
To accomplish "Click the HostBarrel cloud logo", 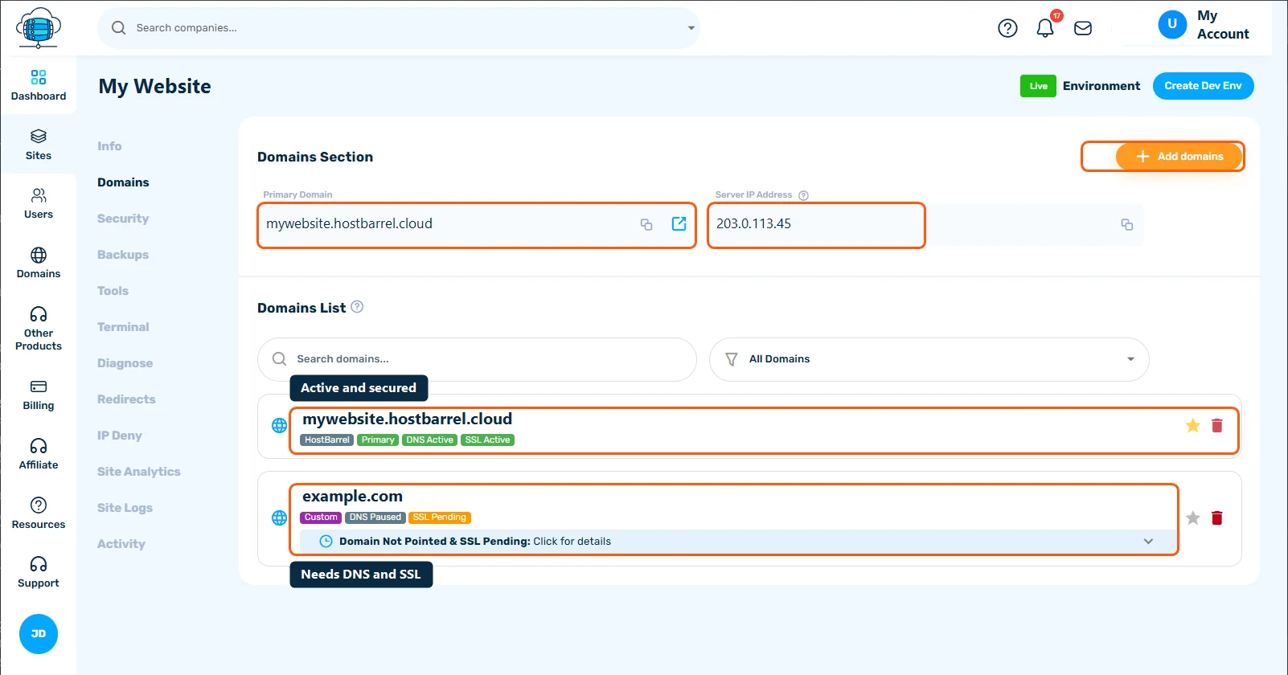I will pos(38,28).
